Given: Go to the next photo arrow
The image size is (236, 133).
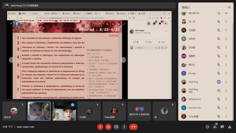Looking at the screenshot, I should point(123,60).
